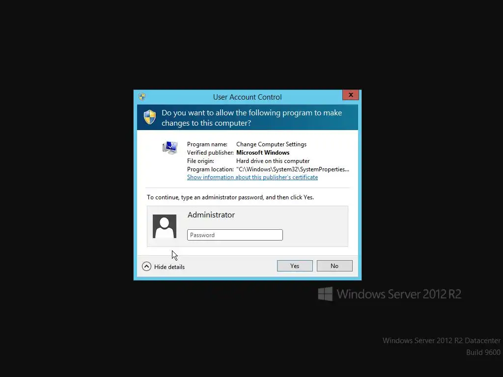
Task: Click the small shield icon in the title bar
Action: (142, 97)
